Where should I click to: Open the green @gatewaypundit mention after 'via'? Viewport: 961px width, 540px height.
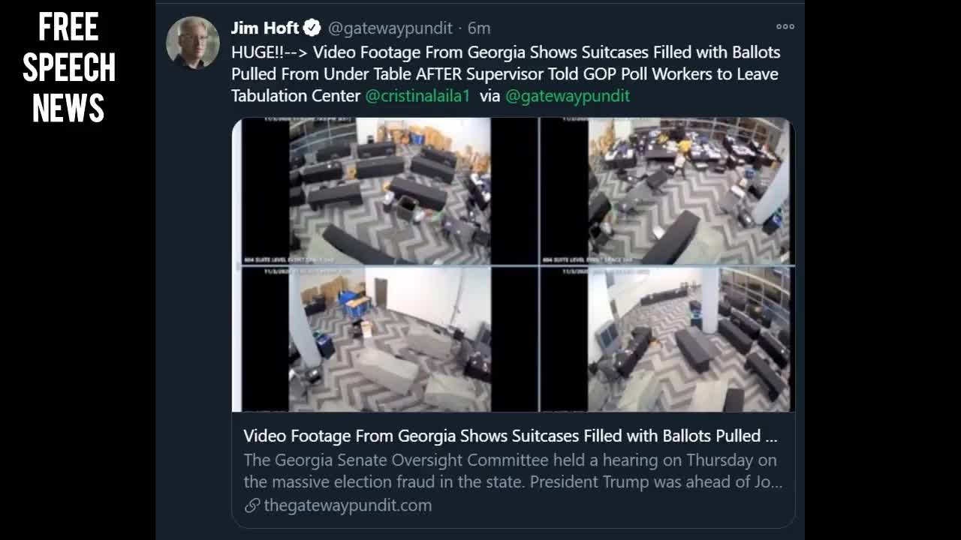tap(567, 96)
